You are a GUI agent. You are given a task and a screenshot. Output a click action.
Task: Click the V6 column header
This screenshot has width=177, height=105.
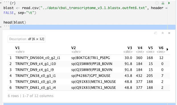point(161,48)
